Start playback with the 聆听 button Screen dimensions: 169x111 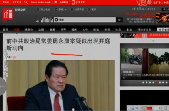(x=57, y=20)
